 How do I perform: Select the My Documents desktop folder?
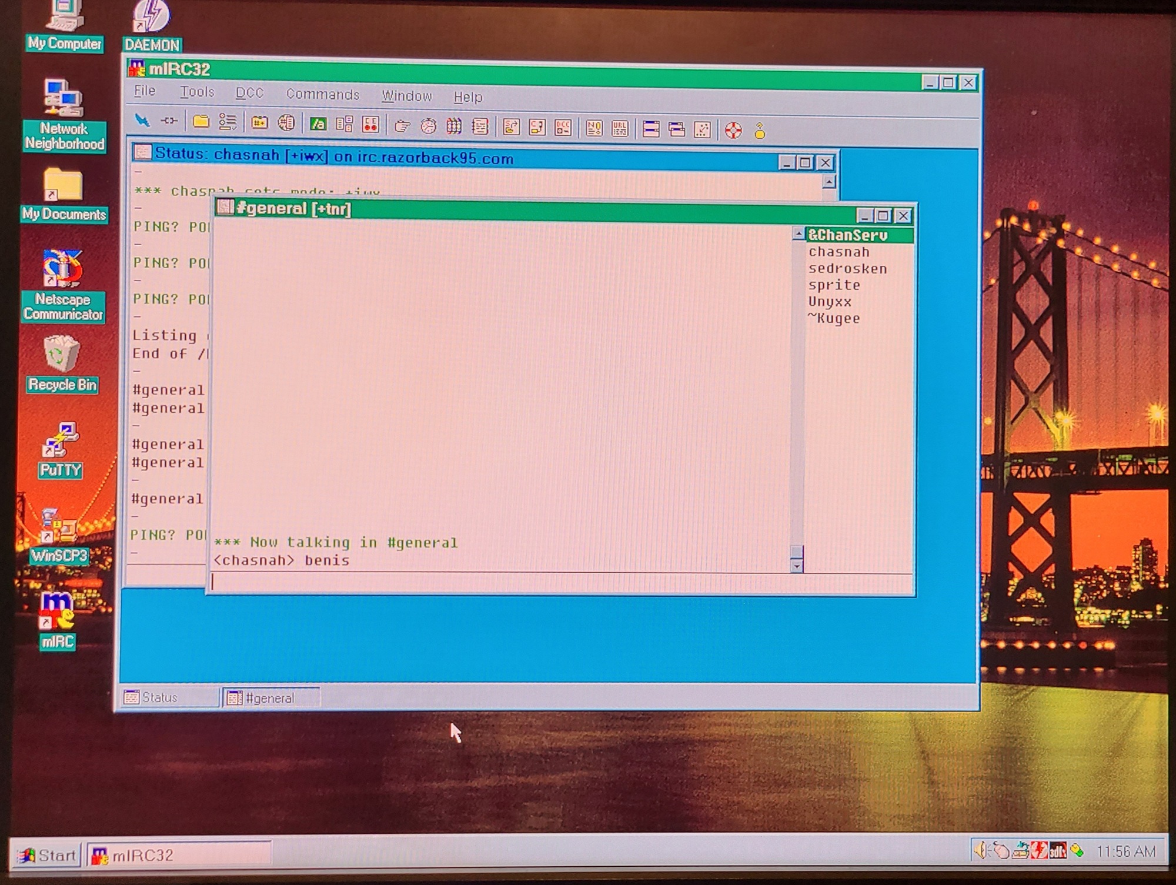[x=64, y=196]
